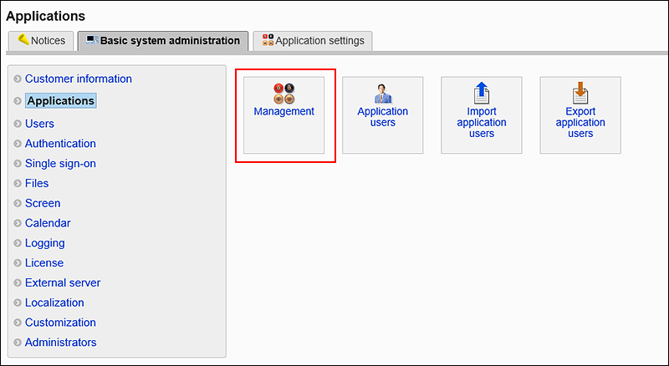Click the bullet arrow beside Files
The width and height of the screenshot is (669, 366).
(x=18, y=184)
